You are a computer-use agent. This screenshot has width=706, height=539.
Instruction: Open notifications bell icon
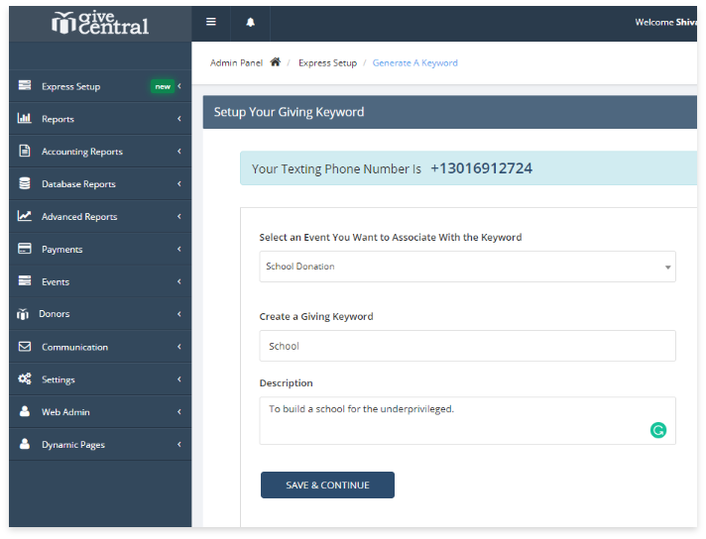pyautogui.click(x=250, y=22)
